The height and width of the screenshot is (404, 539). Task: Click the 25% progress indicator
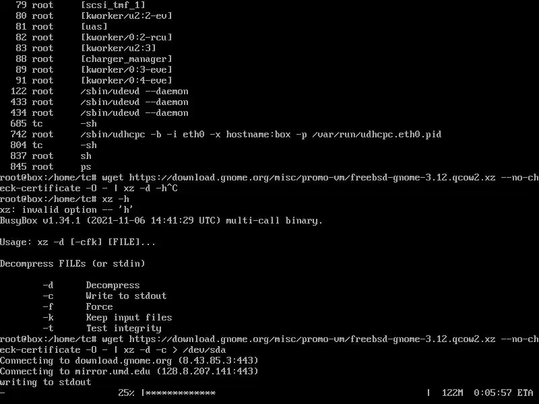coord(126,393)
